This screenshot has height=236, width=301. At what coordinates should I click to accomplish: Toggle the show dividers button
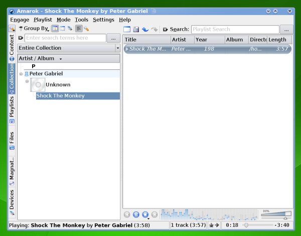pos(79,29)
